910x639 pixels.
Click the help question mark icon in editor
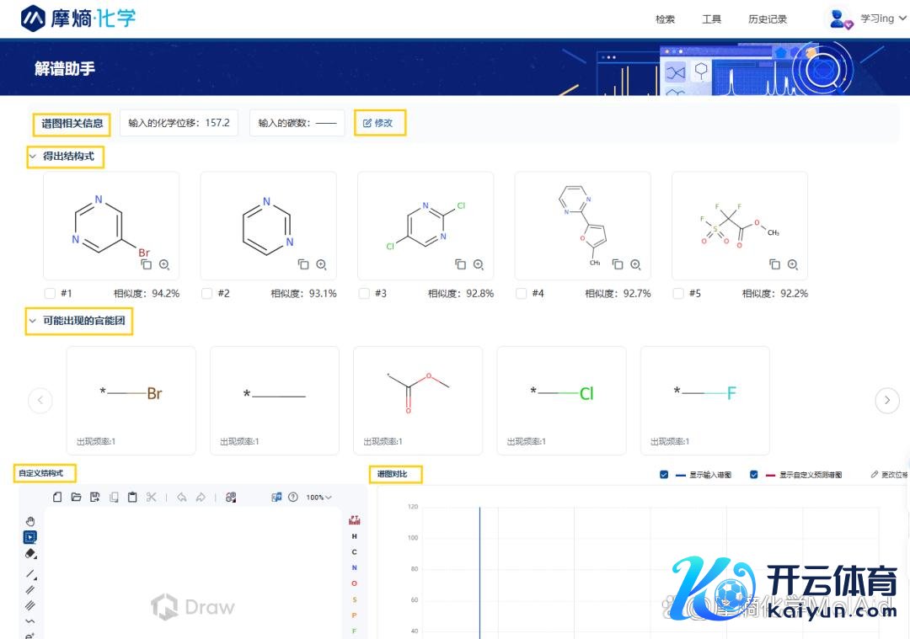pos(293,498)
